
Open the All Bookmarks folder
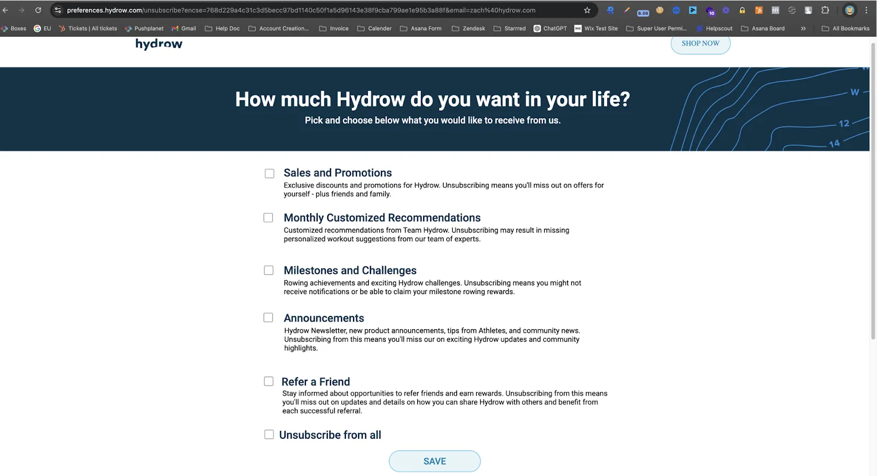coord(845,28)
